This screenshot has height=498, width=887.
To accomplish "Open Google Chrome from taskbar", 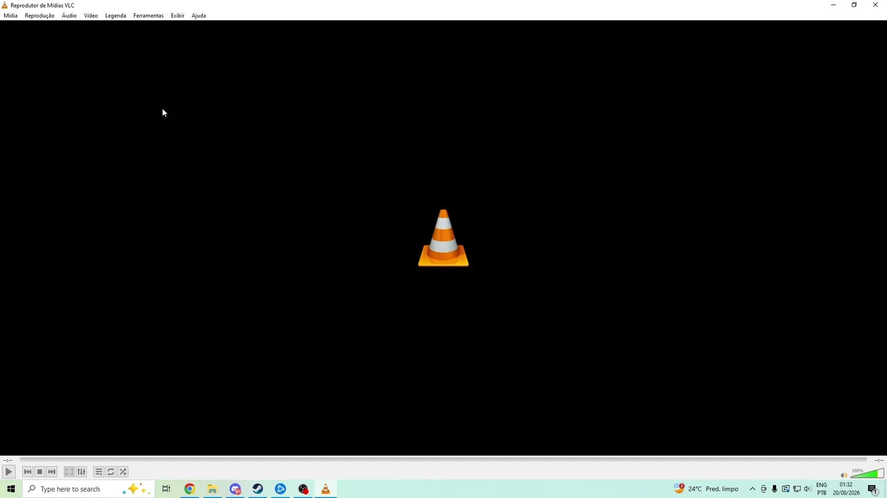I will coord(189,489).
